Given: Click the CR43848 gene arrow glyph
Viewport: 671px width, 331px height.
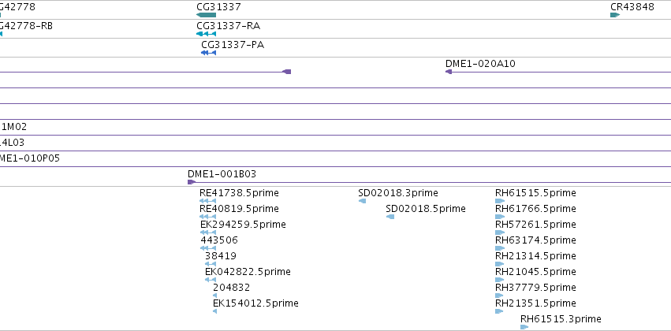Looking at the screenshot, I should click(x=615, y=15).
